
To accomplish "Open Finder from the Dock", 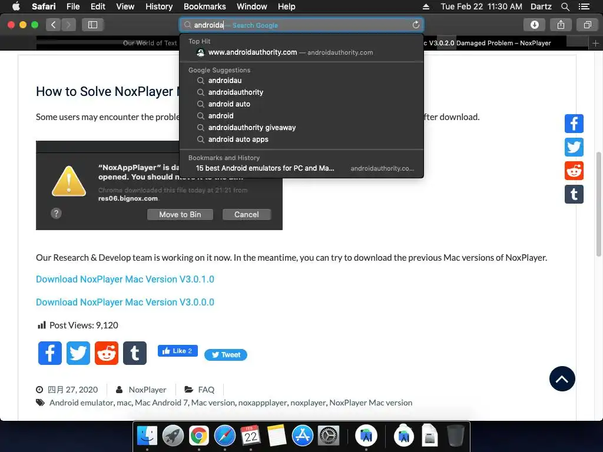I will click(x=147, y=436).
